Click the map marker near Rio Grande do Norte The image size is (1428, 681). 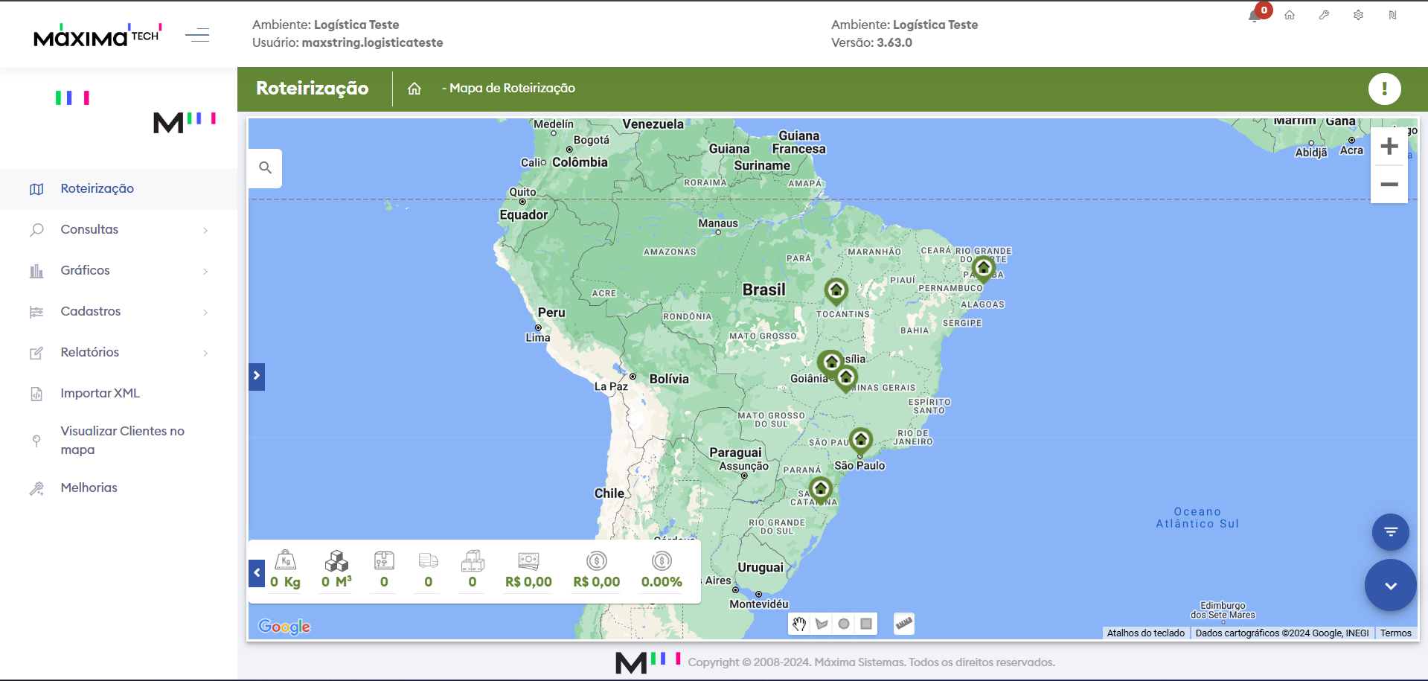coord(984,269)
